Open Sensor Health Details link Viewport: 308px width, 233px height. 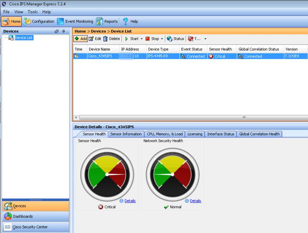[130, 201]
